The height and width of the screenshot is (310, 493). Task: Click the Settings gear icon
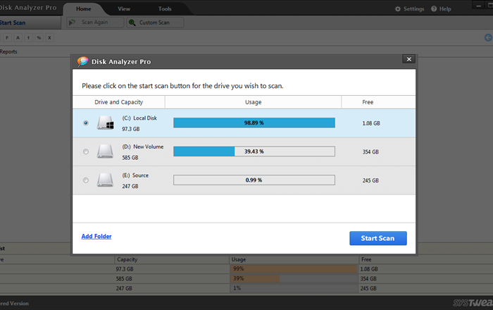398,8
